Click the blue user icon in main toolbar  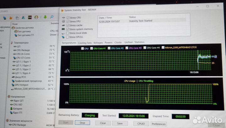point(23,18)
